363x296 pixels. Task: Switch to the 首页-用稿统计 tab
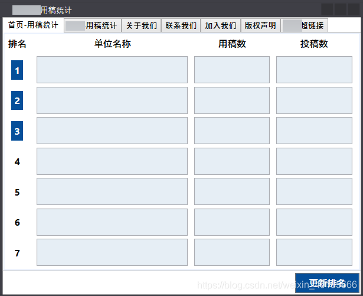click(33, 25)
